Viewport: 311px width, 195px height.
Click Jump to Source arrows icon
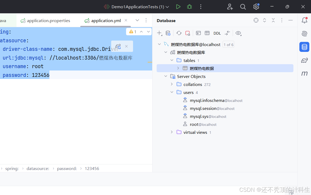(227, 33)
